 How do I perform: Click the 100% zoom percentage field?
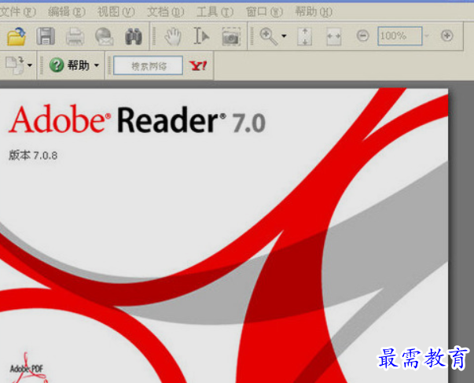coord(399,36)
